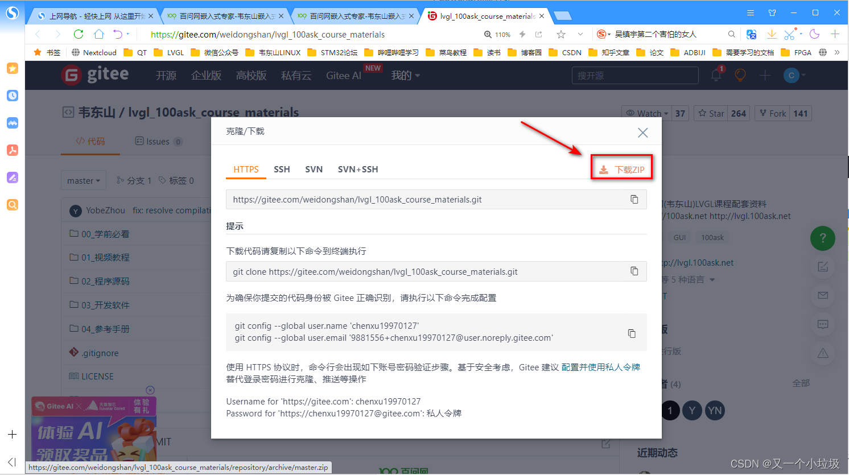The width and height of the screenshot is (849, 475).
Task: Click the sidebar favorites star icon
Action: (x=13, y=68)
